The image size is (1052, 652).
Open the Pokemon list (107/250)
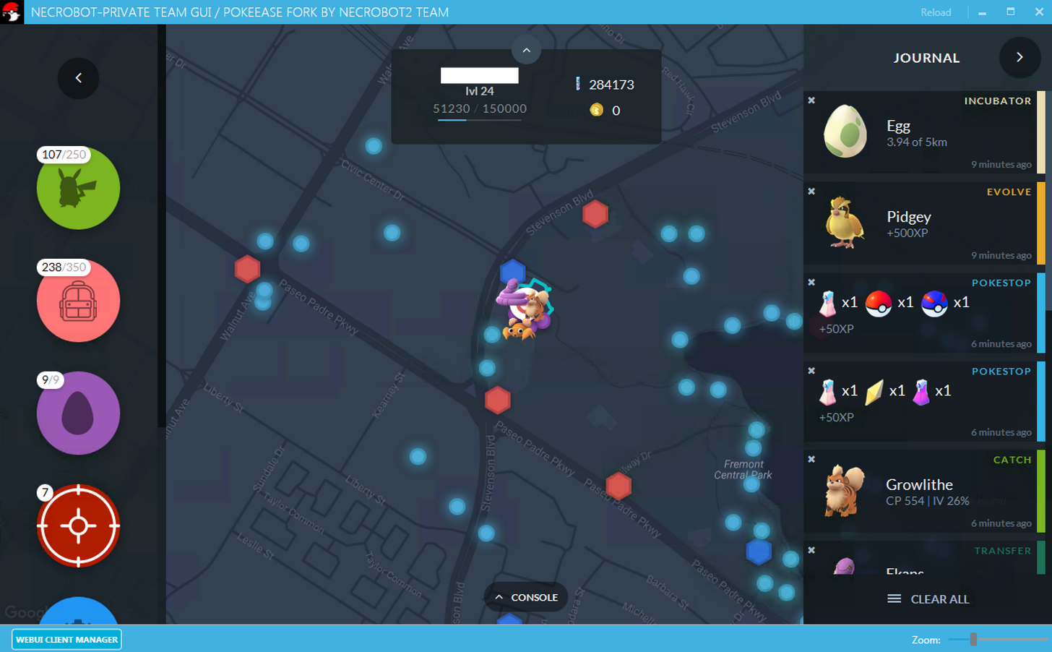(x=78, y=188)
